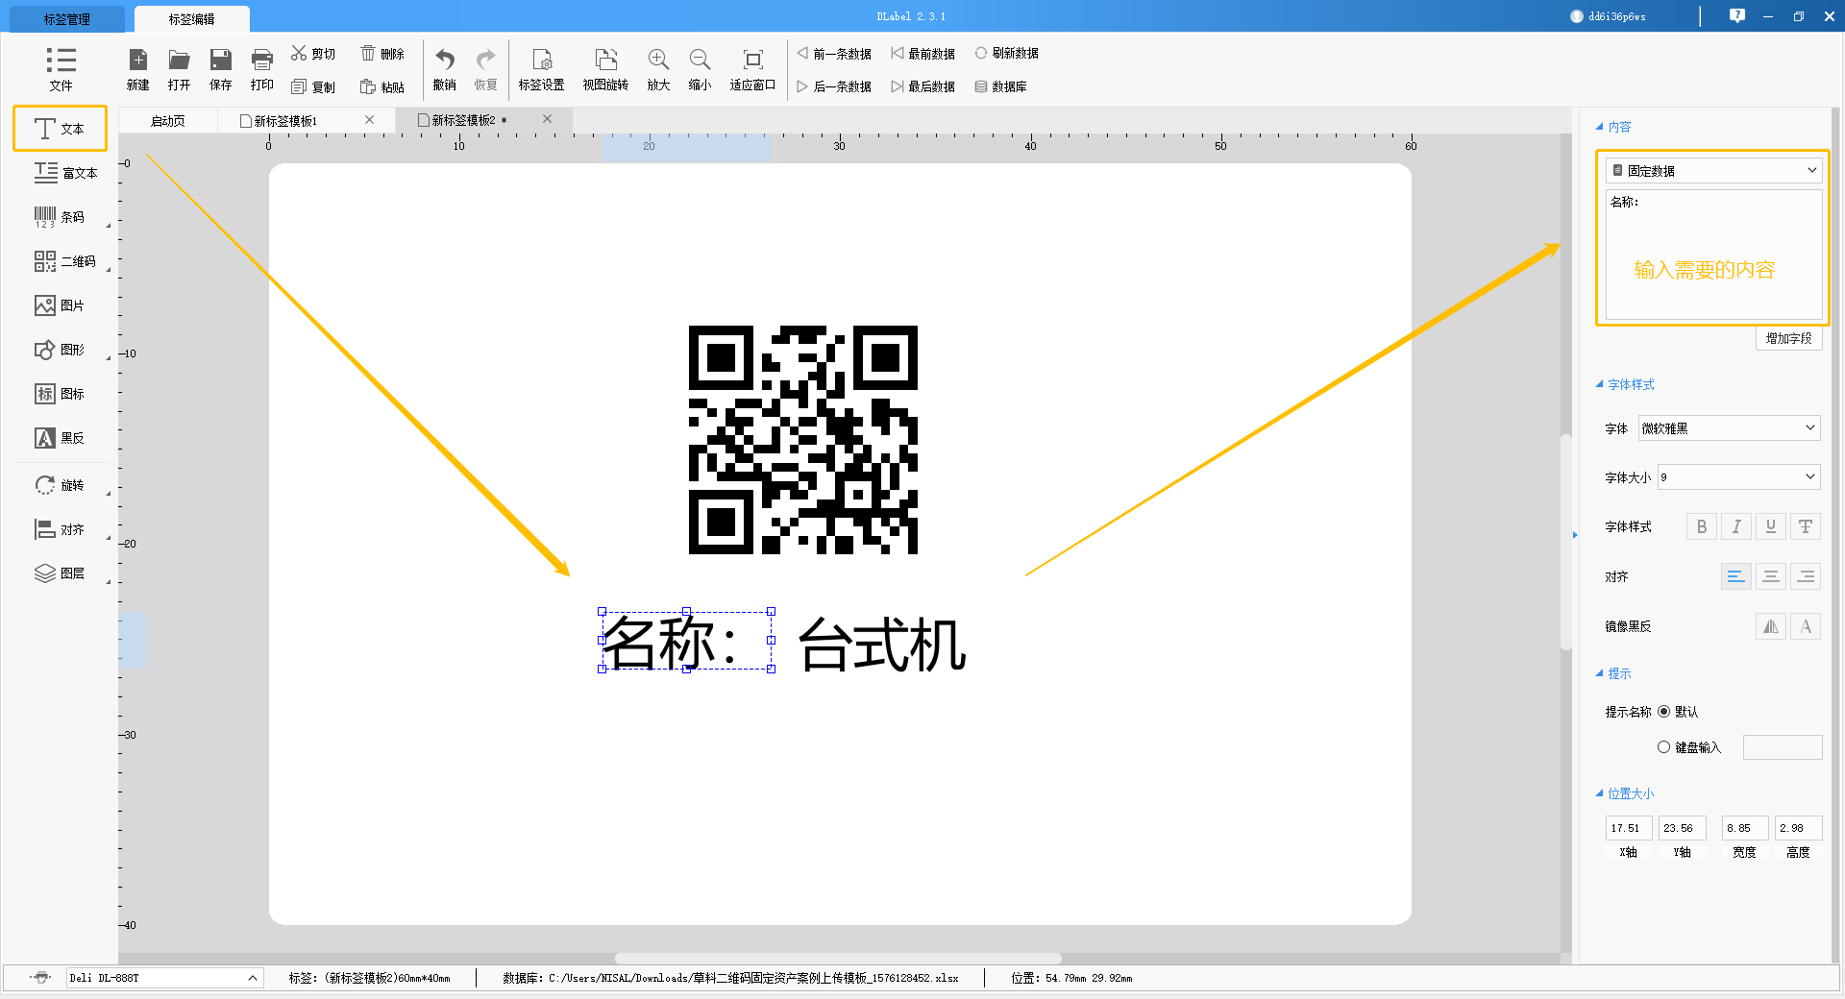Open the 字体大小 font size dropdown
This screenshot has width=1845, height=999.
click(x=1738, y=476)
